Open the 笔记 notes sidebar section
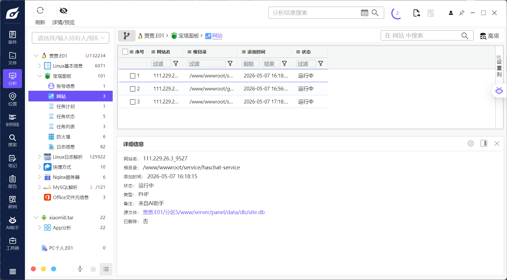Screen dimensions: 507x280 12,161
